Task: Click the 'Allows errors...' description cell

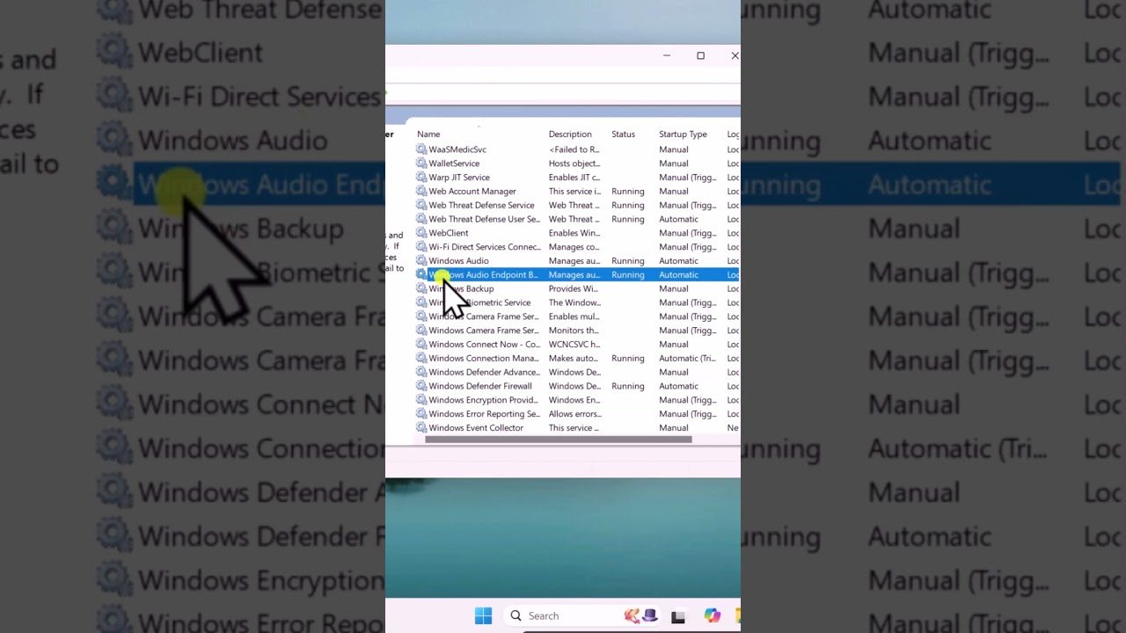Action: (574, 414)
